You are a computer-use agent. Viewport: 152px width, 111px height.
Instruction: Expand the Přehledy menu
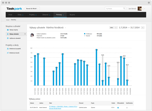[x=60, y=15]
